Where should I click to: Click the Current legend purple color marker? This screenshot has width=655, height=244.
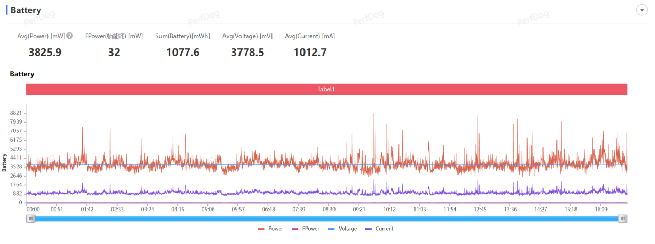pyautogui.click(x=368, y=229)
